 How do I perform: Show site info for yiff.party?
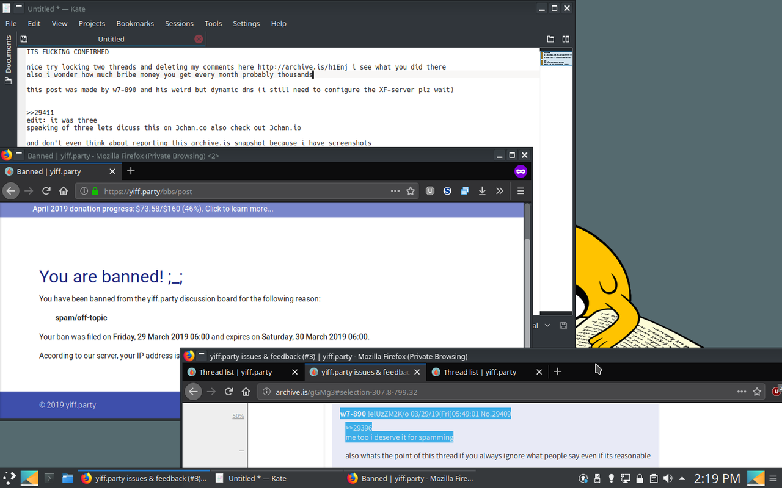click(84, 191)
